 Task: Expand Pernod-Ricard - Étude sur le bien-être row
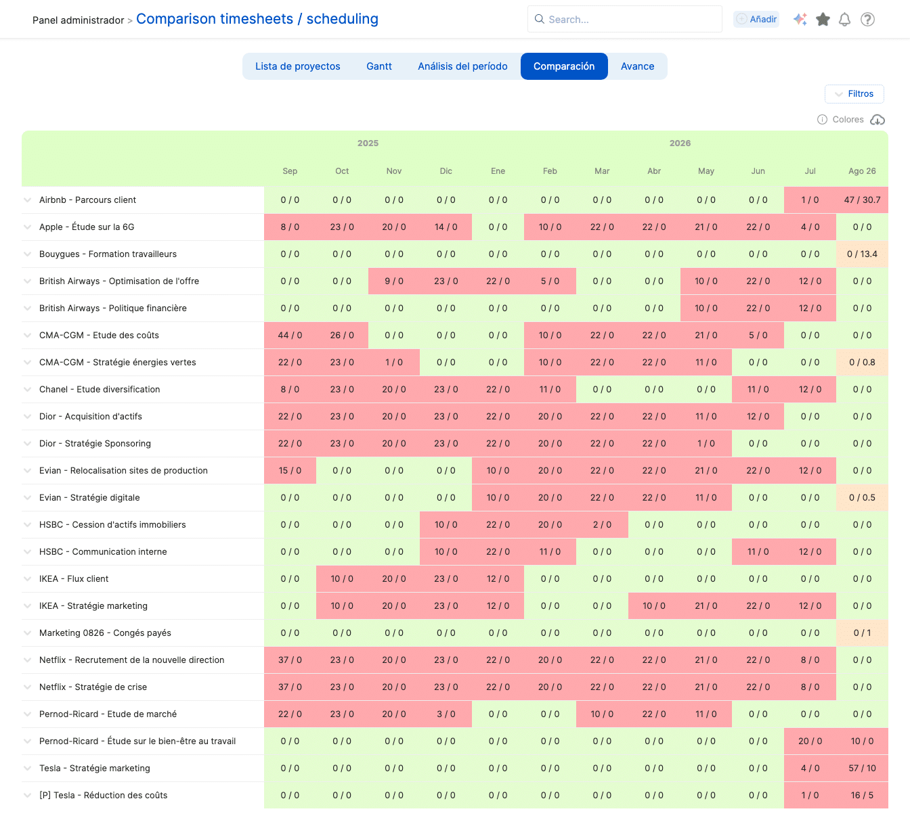click(x=28, y=741)
